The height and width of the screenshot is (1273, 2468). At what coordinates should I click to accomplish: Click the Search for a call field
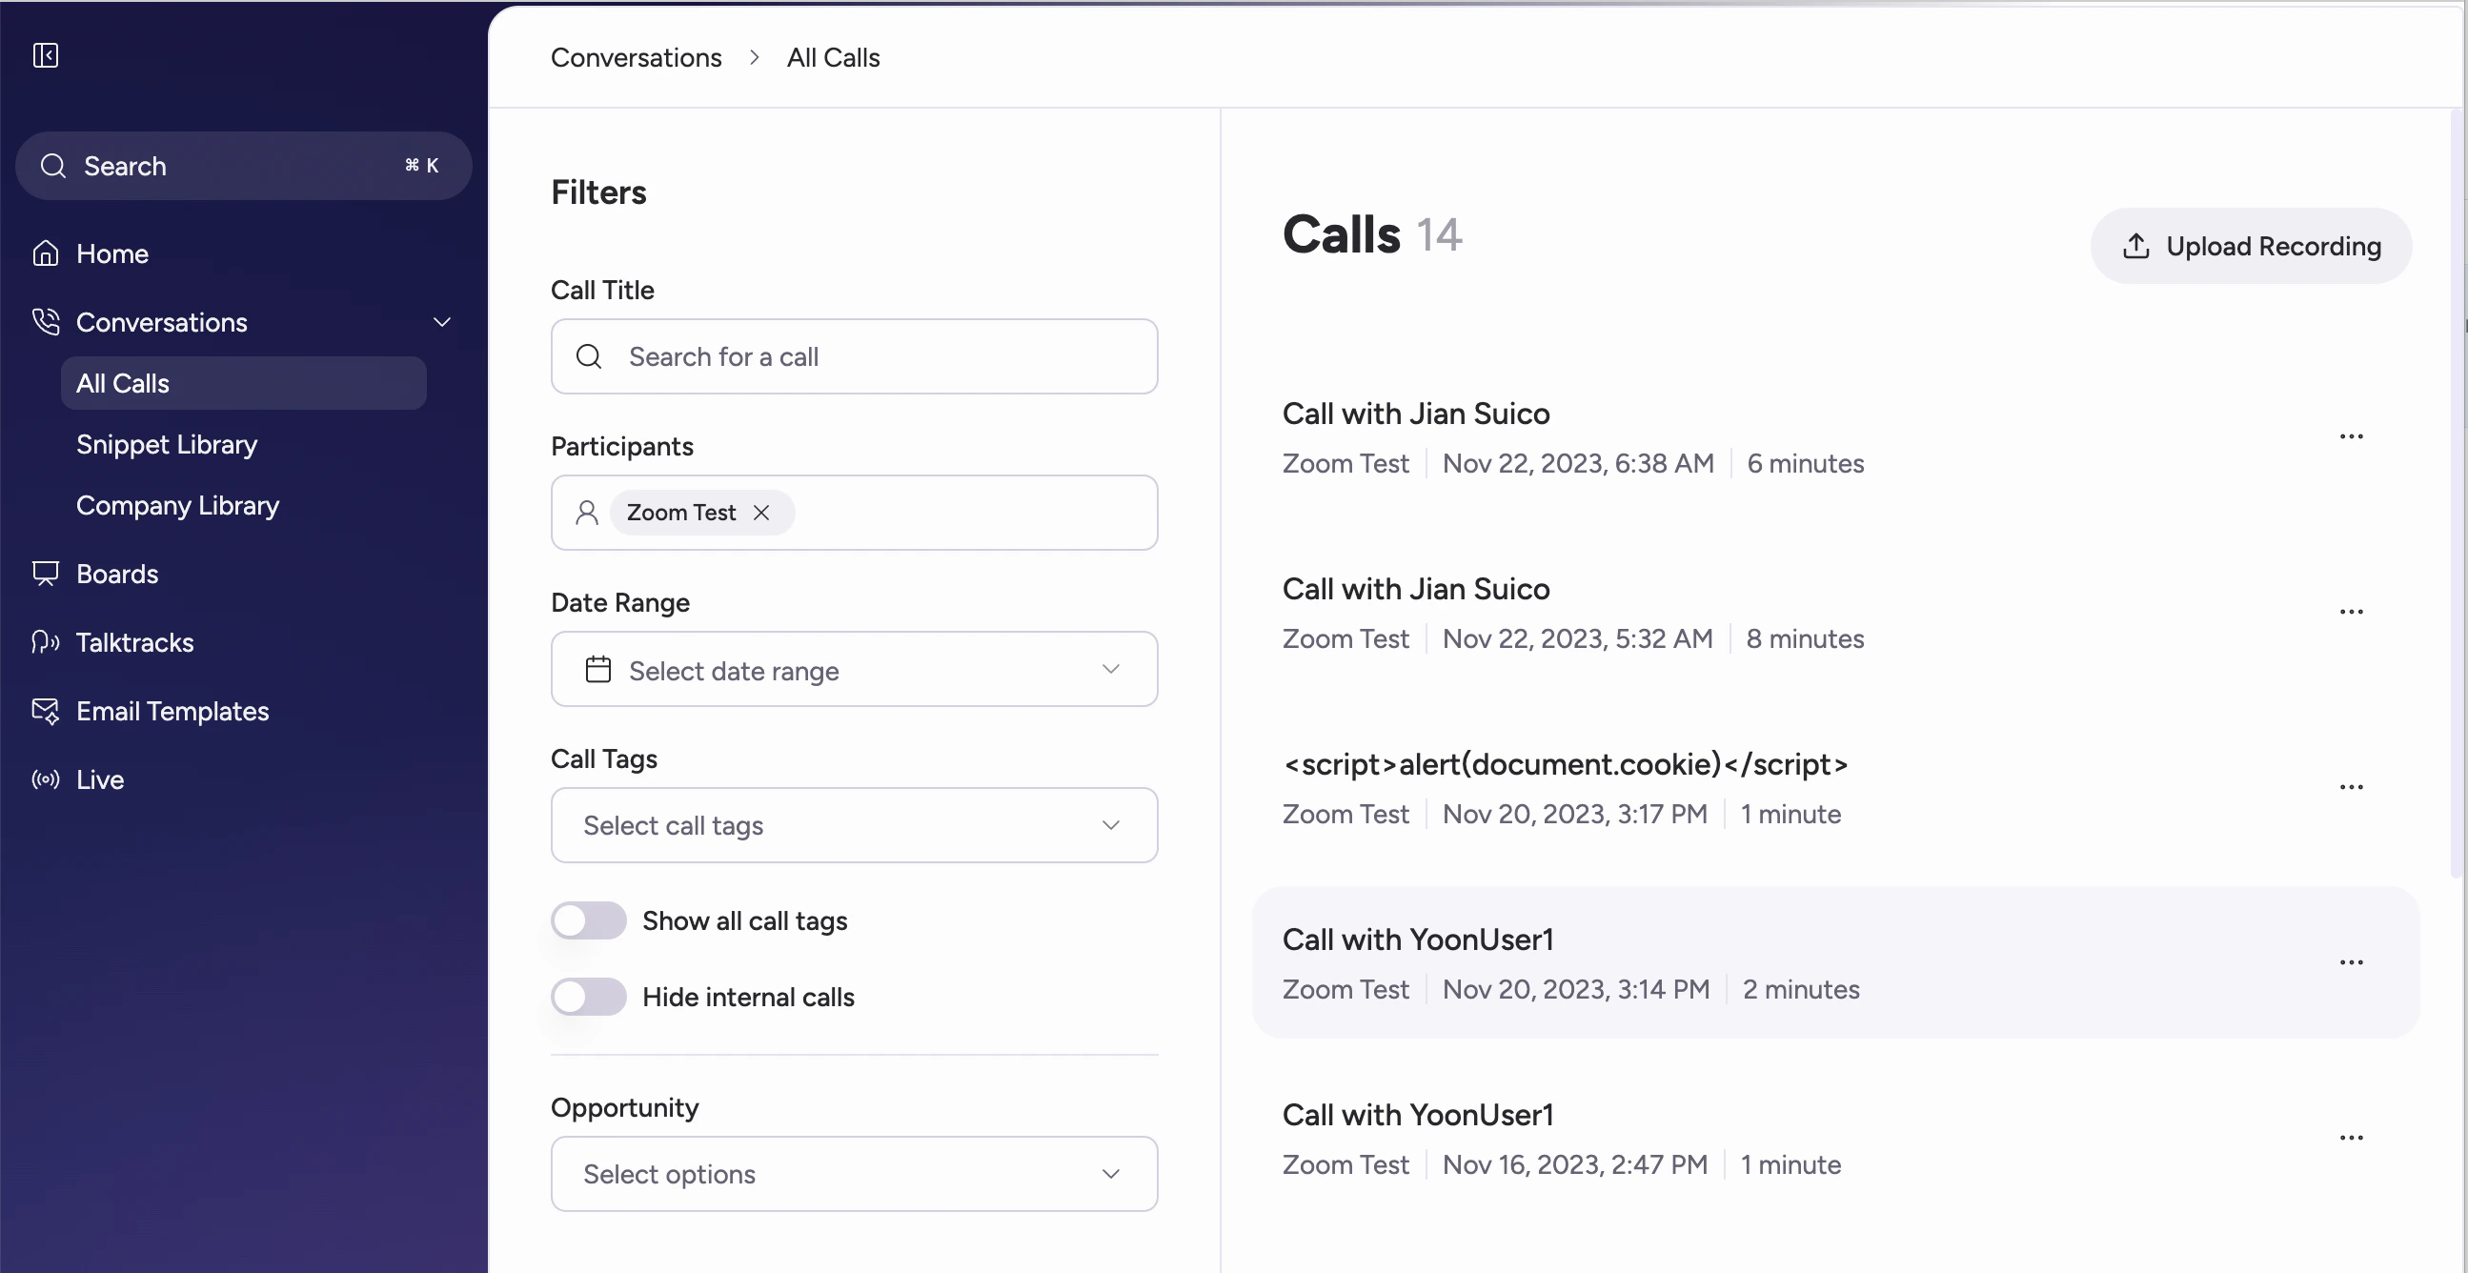click(x=853, y=356)
